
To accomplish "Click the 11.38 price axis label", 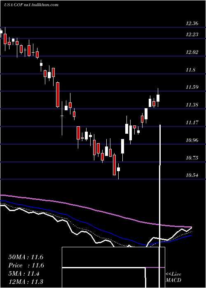I will click(x=192, y=105).
